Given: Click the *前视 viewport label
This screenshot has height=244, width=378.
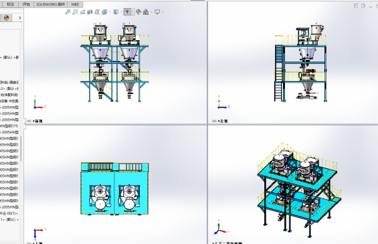Looking at the screenshot, I should click(38, 121).
